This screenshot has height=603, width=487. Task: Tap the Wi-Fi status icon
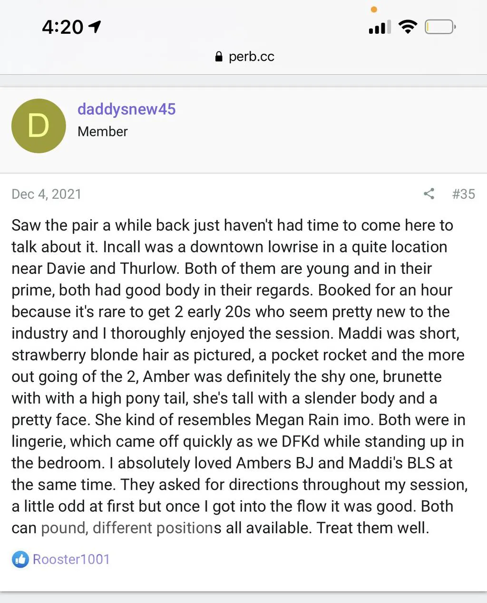pos(408,27)
